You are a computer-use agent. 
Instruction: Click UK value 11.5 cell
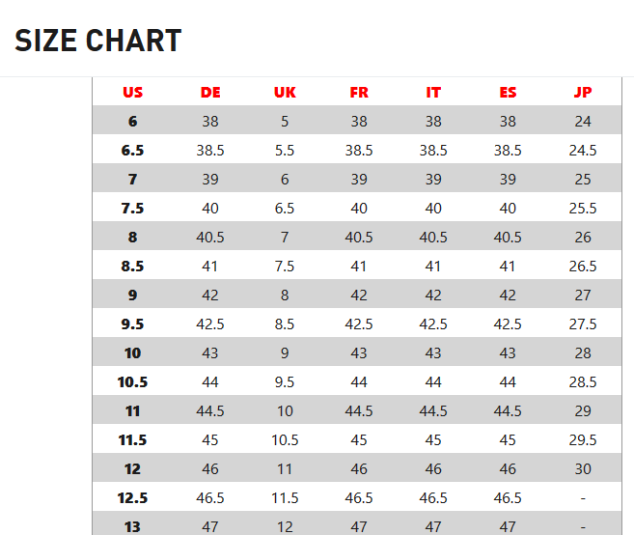[285, 497]
